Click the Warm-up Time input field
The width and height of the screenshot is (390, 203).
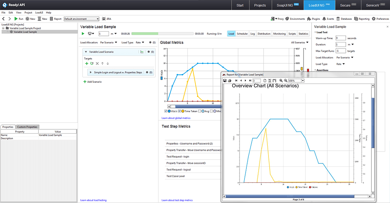[x=341, y=38]
